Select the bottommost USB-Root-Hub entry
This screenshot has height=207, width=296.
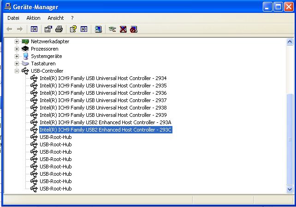point(56,189)
